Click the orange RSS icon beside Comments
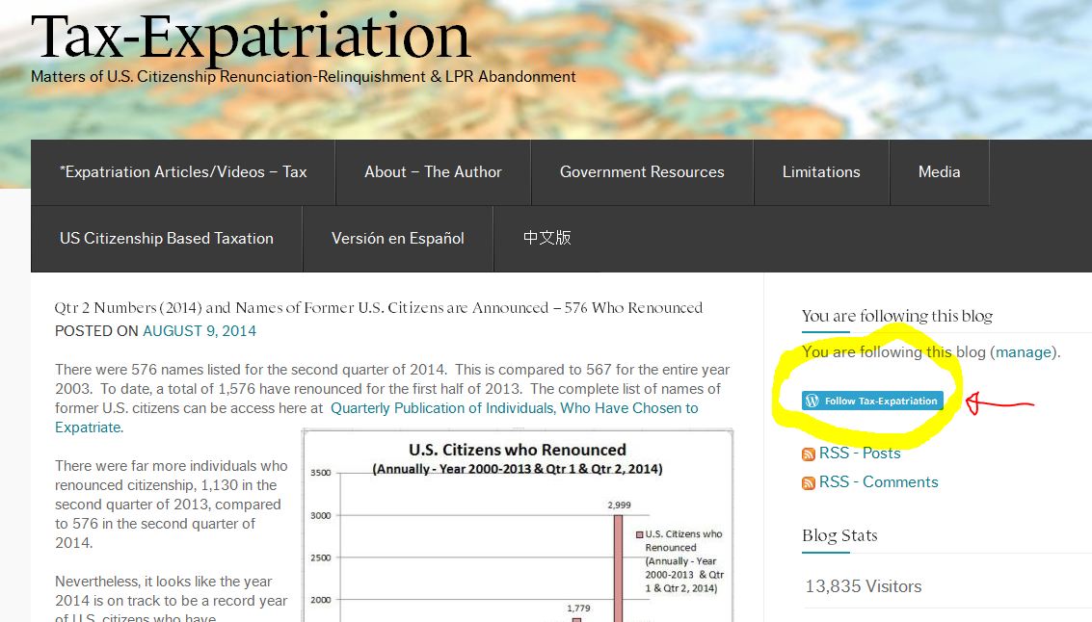 809,483
